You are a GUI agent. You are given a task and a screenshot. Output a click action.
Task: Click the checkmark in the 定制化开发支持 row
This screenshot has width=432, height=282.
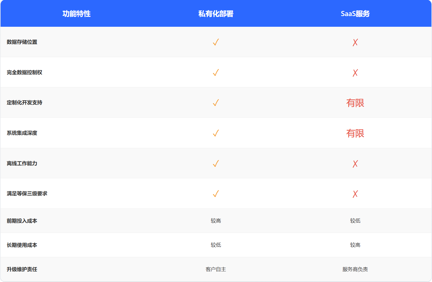216,103
